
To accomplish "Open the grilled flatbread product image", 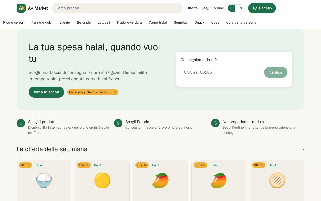I will [277, 180].
